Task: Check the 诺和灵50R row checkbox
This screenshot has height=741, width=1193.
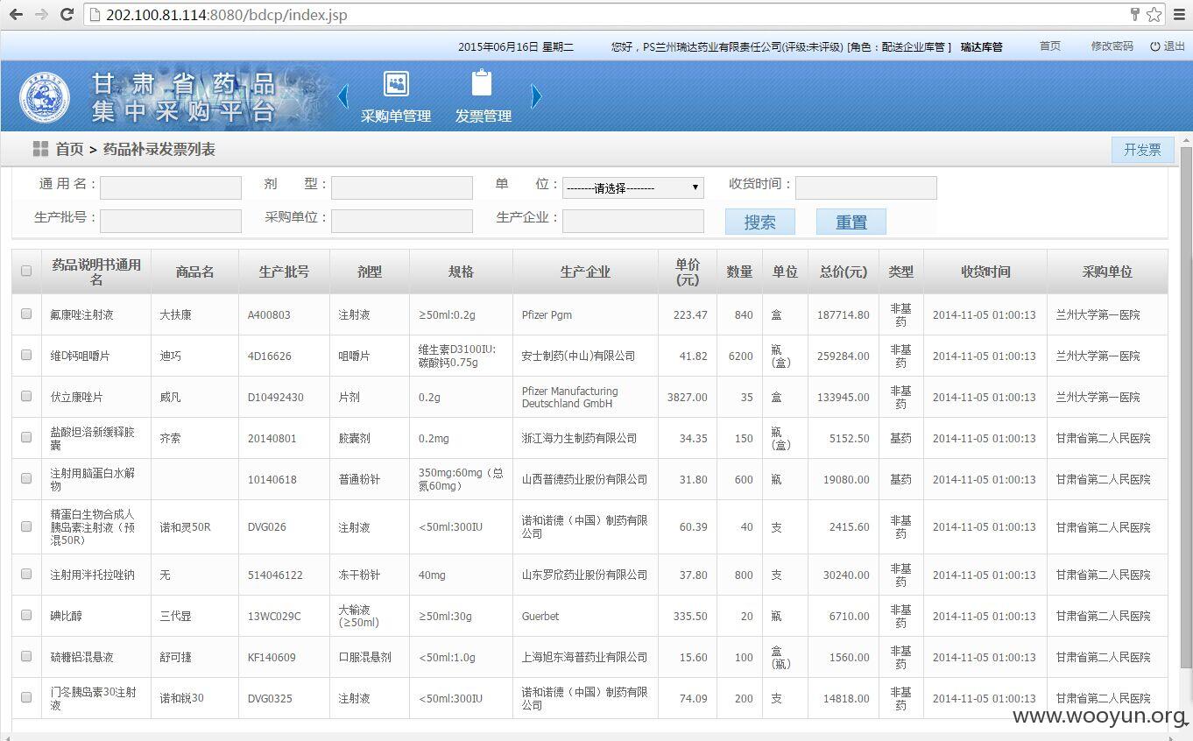Action: coord(26,526)
